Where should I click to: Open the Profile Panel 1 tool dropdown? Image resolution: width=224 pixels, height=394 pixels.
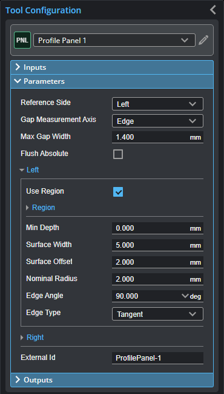click(x=114, y=40)
